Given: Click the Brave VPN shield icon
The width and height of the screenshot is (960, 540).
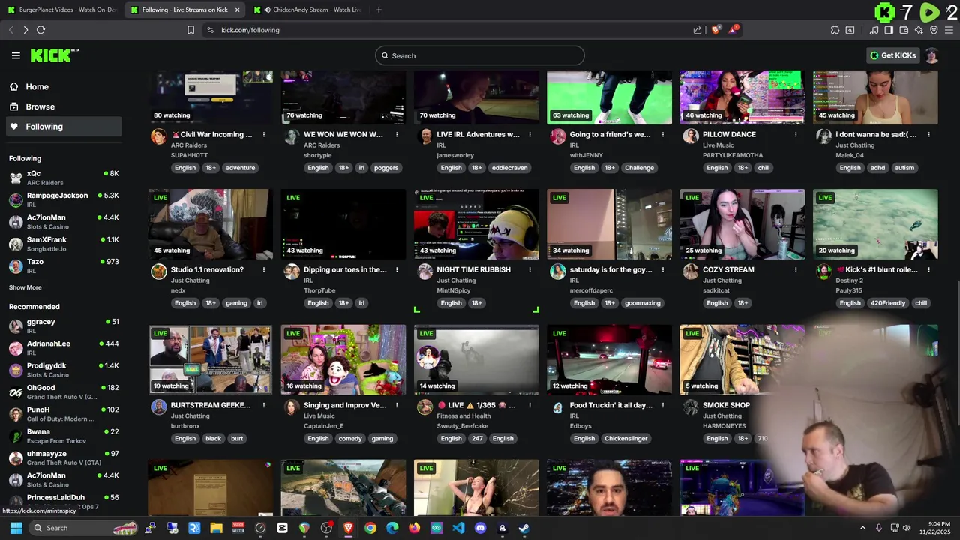Looking at the screenshot, I should (x=934, y=30).
